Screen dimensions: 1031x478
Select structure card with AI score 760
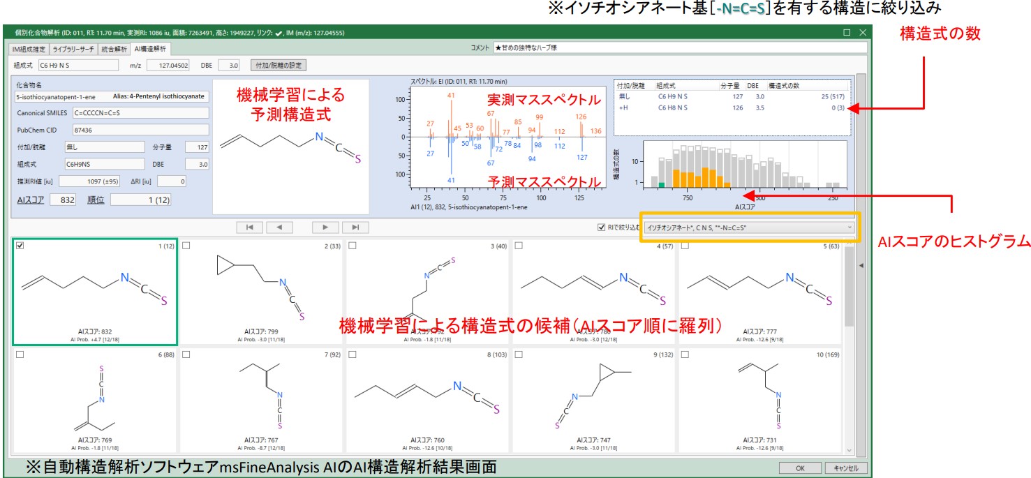[427, 401]
